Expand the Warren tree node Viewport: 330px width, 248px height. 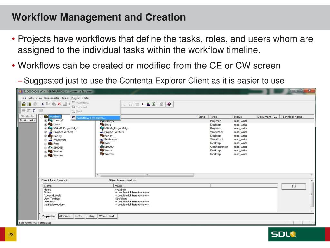click(x=46, y=156)
